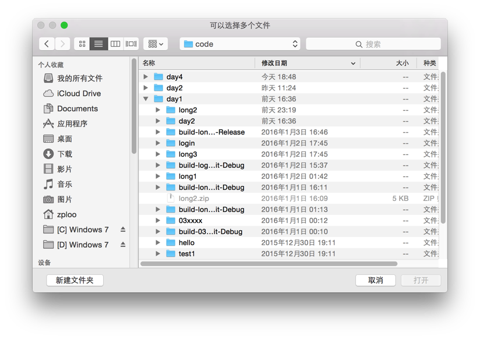Expand the test1 folder

(158, 253)
